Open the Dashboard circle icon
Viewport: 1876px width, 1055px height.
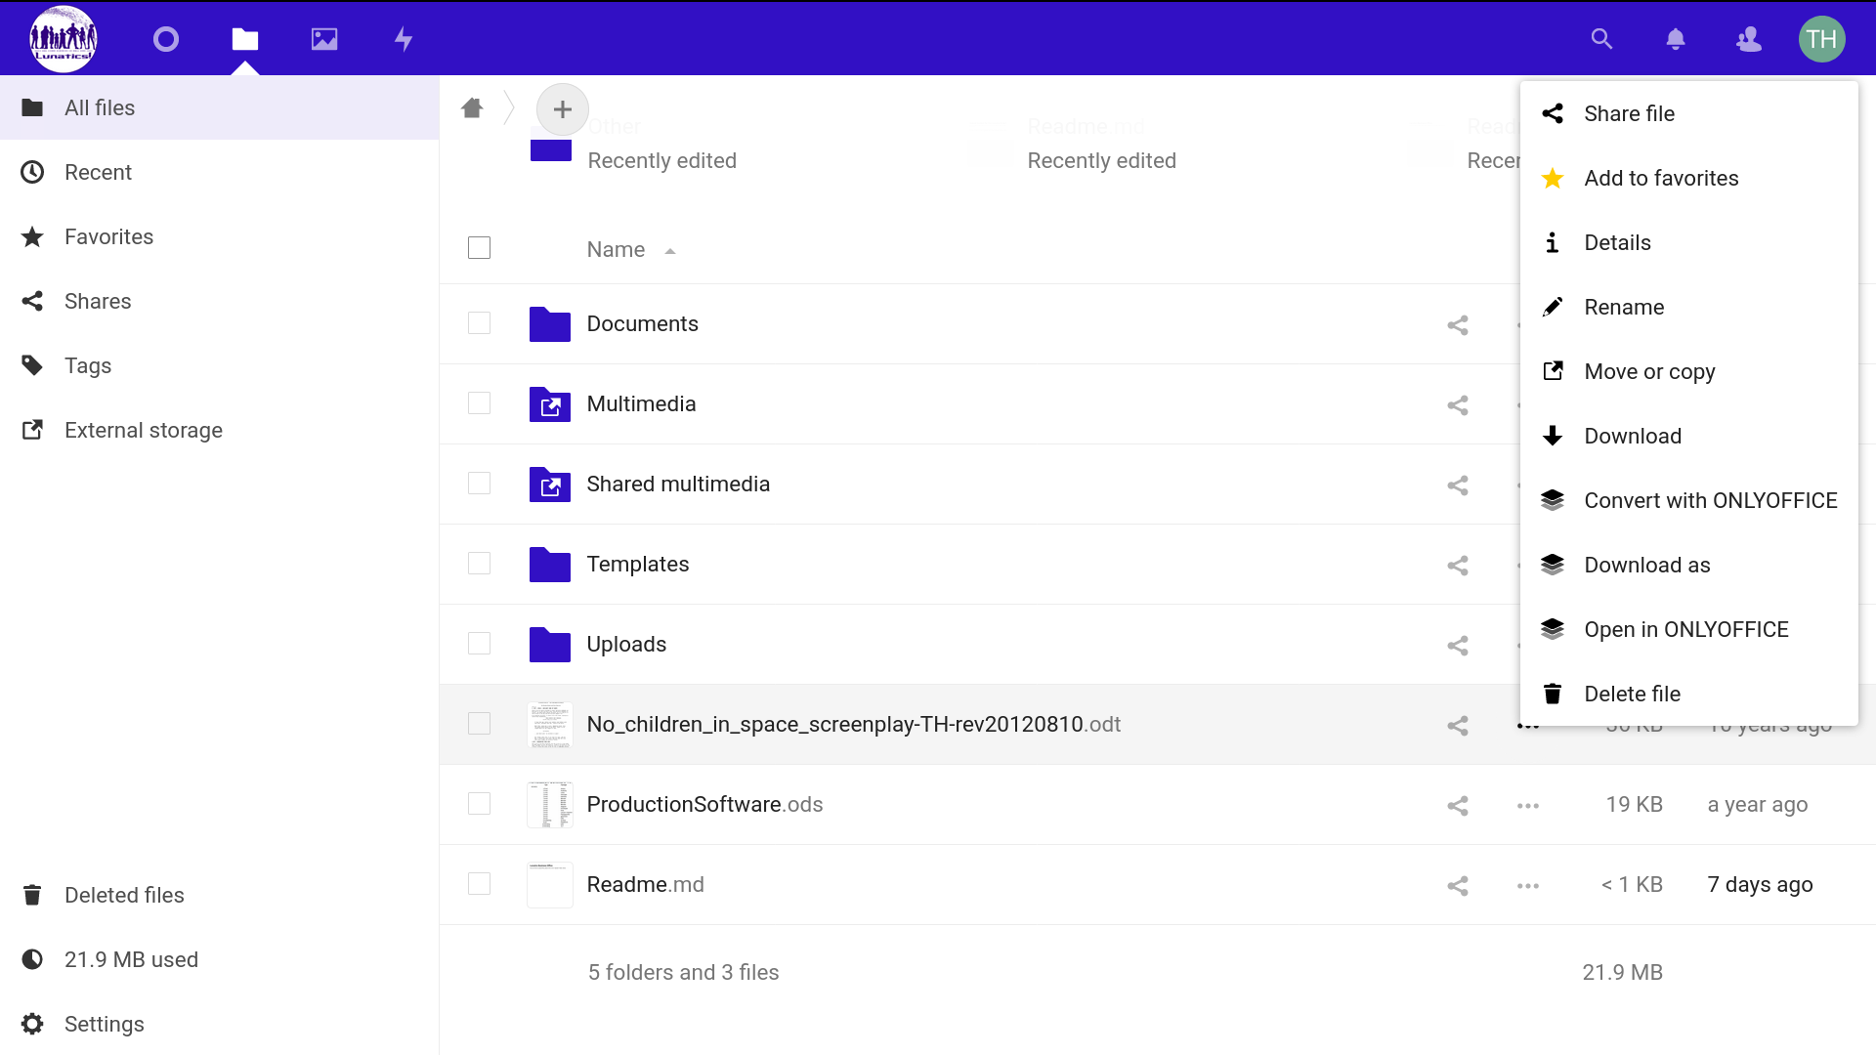coord(166,39)
